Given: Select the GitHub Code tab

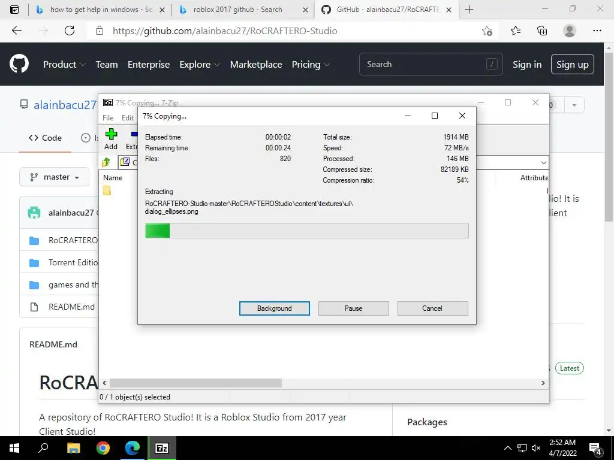Looking at the screenshot, I should [46, 138].
